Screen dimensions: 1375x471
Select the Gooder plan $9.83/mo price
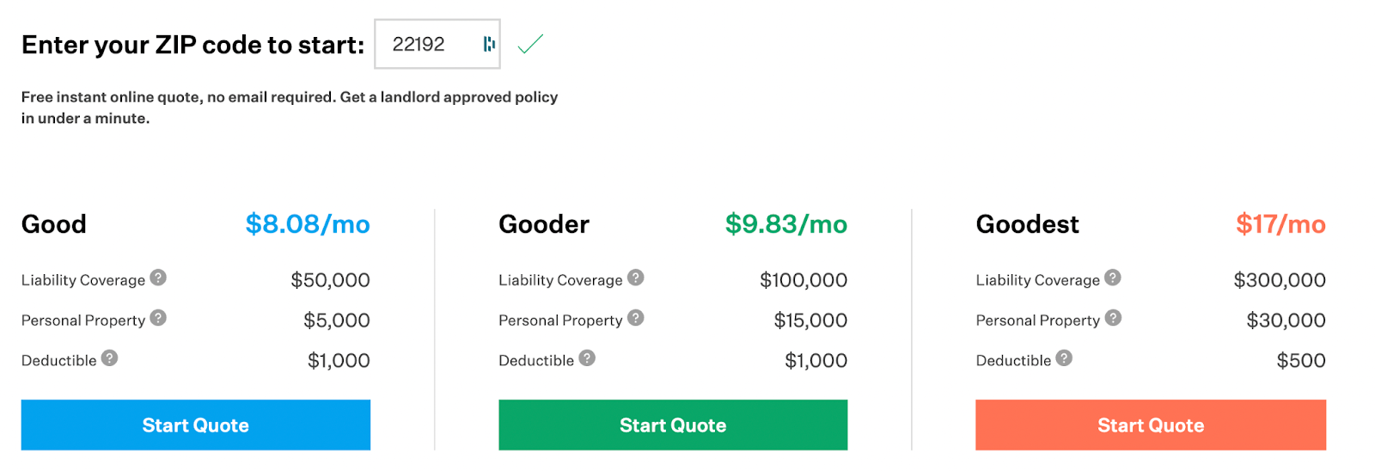click(x=785, y=224)
